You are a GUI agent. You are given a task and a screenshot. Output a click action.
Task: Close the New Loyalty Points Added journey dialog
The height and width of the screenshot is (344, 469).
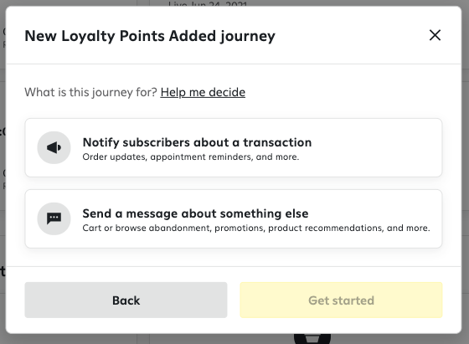tap(435, 35)
